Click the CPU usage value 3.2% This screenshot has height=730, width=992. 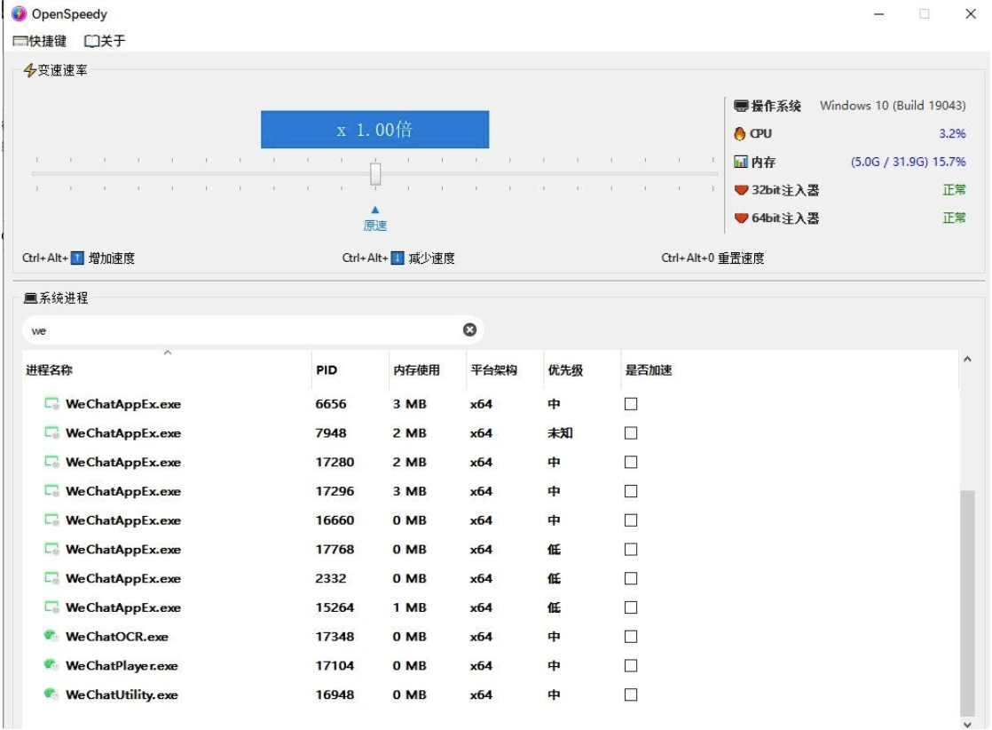(952, 133)
